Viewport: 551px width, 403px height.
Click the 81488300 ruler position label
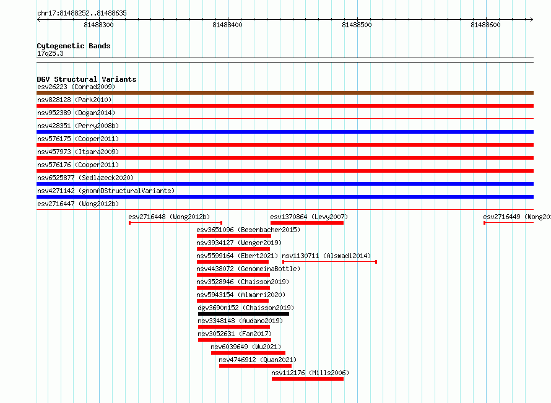98,25
